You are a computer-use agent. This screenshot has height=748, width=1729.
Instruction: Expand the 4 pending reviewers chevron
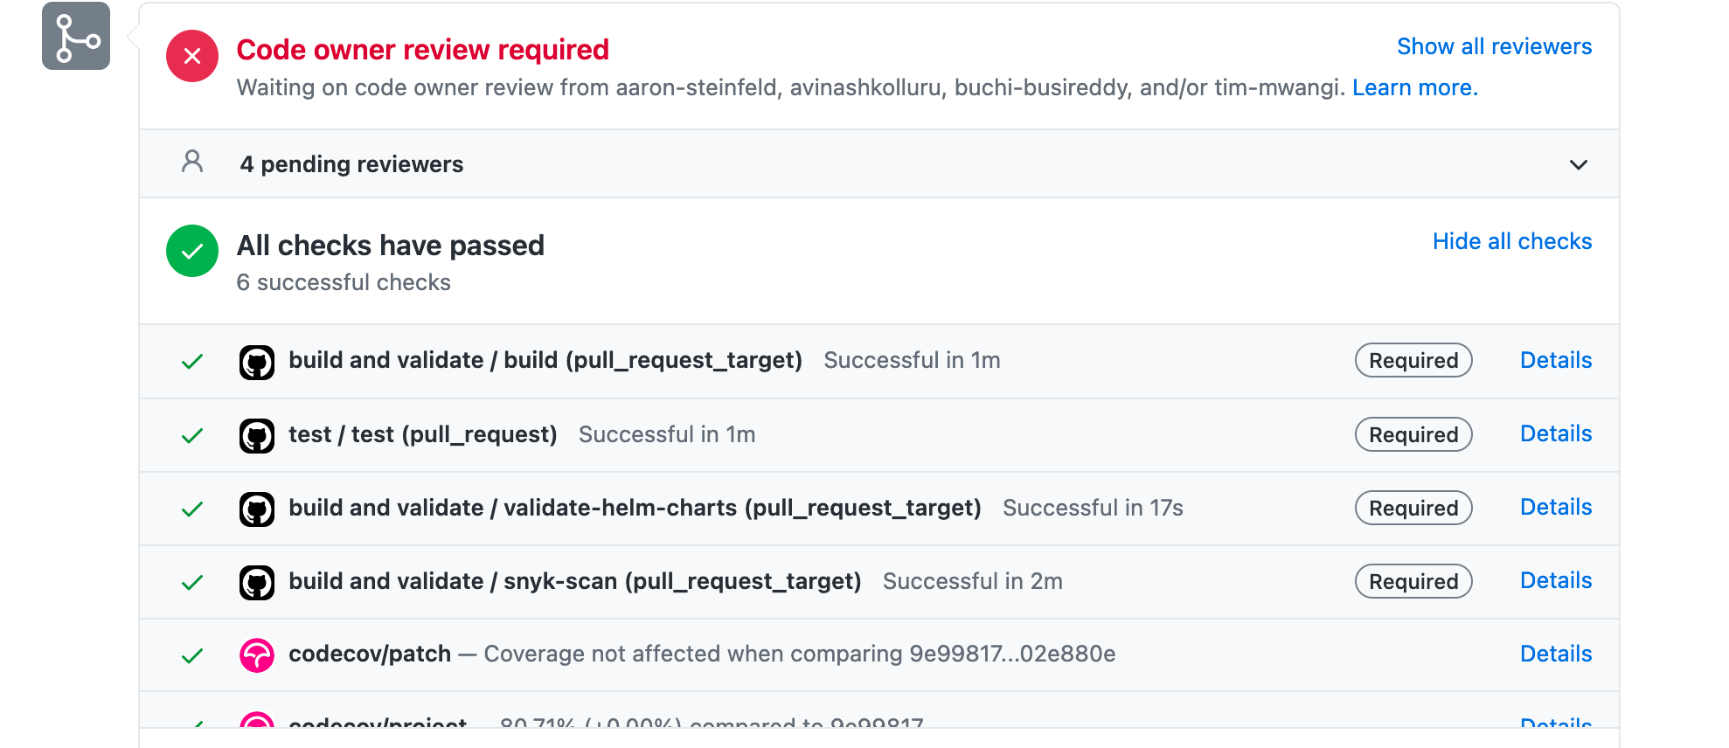(1578, 164)
